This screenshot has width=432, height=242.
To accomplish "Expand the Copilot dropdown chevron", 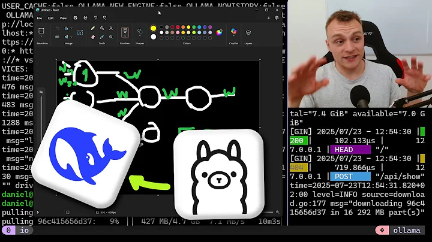I will 233,37.
